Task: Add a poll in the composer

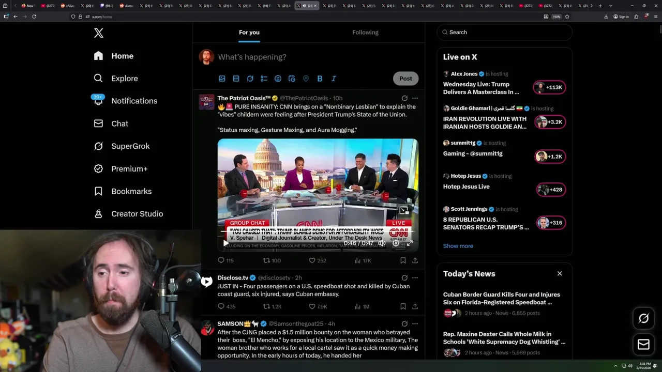Action: (264, 79)
